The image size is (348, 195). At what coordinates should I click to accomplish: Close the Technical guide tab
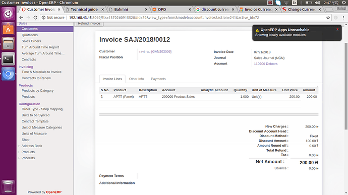coord(102,9)
